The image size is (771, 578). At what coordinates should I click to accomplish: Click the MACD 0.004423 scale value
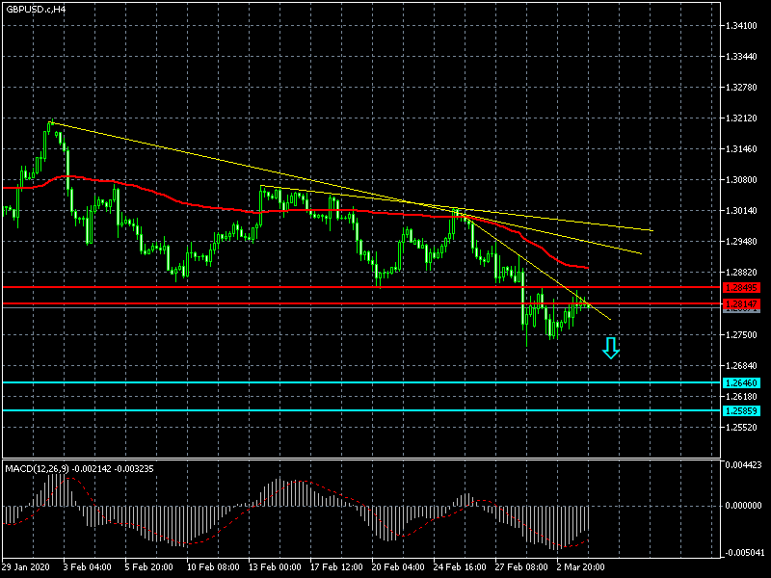pos(746,466)
